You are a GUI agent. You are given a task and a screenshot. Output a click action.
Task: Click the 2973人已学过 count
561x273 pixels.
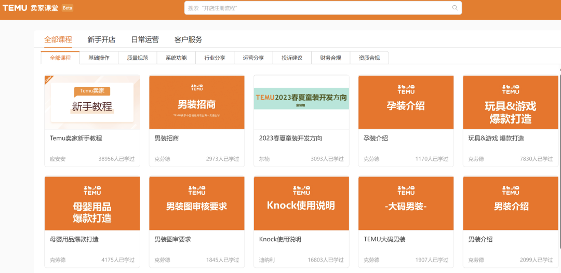(x=222, y=159)
